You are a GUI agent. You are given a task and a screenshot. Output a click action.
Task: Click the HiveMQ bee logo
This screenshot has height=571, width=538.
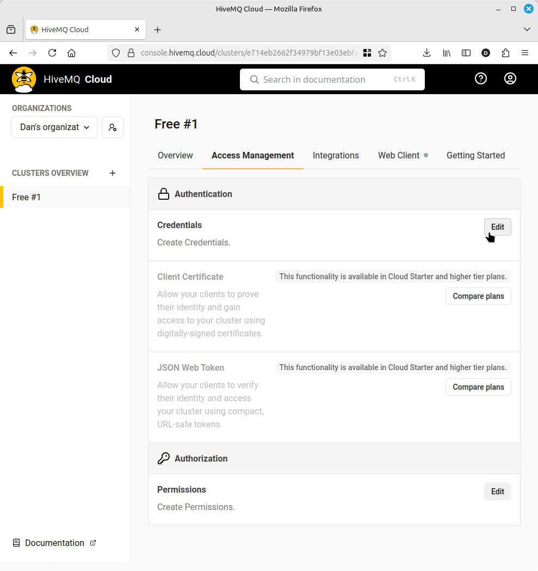(24, 79)
